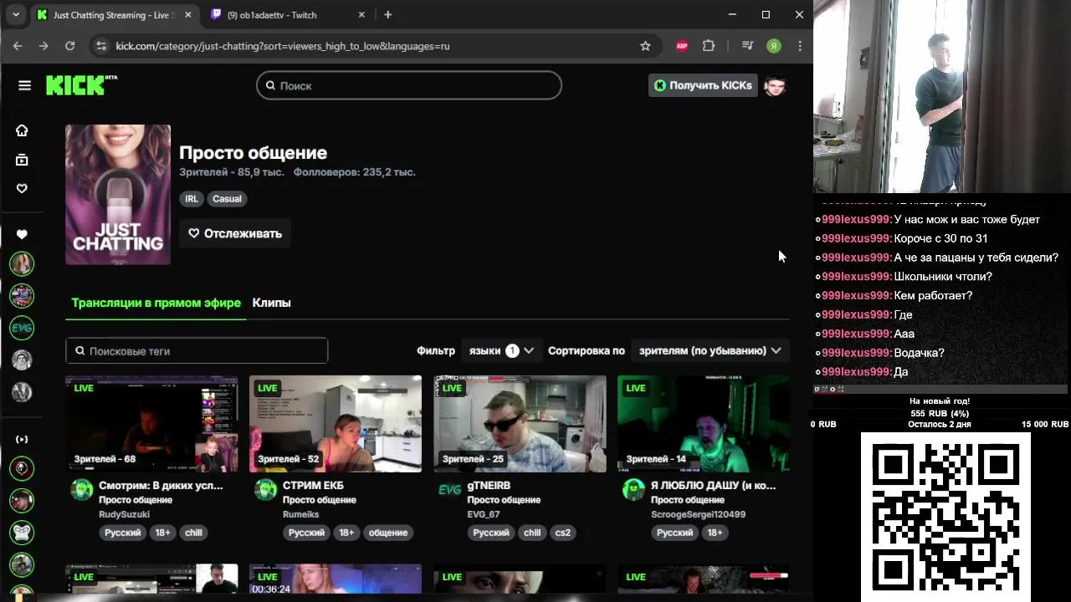Open the Chrome three-dot menu

point(800,46)
